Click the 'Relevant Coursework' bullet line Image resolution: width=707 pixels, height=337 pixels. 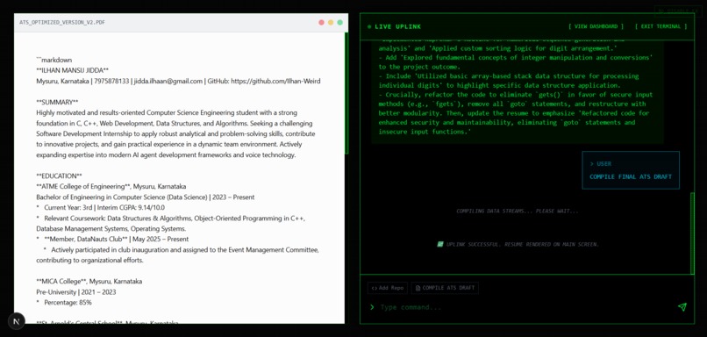coord(170,223)
